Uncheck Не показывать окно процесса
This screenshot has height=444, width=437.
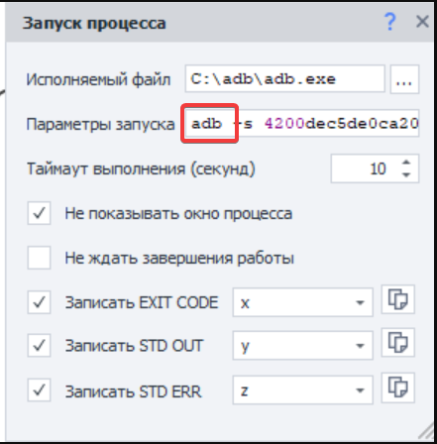click(x=39, y=213)
